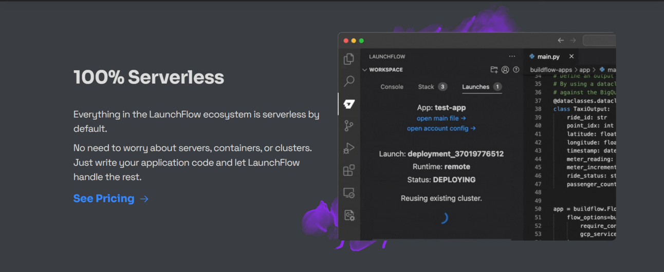Close the main.py editor tab
664x272 pixels.
[x=571, y=56]
